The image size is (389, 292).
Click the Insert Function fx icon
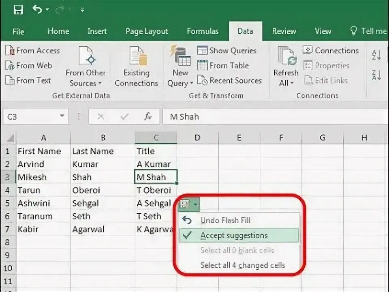pos(147,116)
